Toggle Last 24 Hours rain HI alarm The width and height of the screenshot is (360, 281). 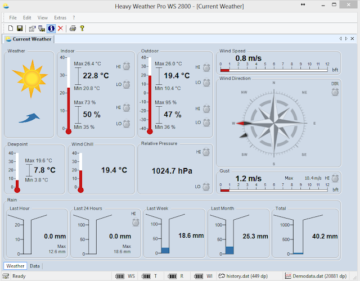point(136,223)
